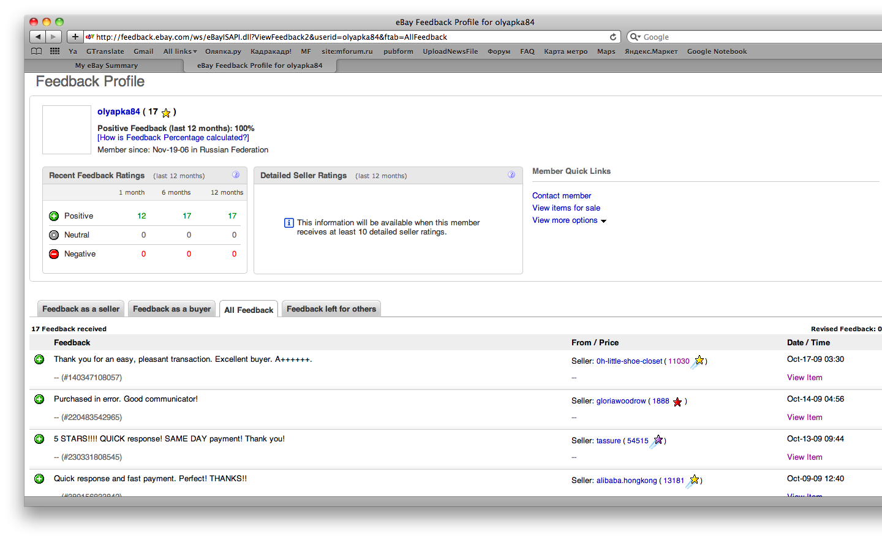Click the View items for sale link
Screen dimensions: 882x540
pos(566,208)
